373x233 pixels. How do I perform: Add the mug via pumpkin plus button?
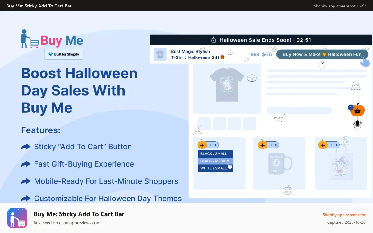(262, 144)
